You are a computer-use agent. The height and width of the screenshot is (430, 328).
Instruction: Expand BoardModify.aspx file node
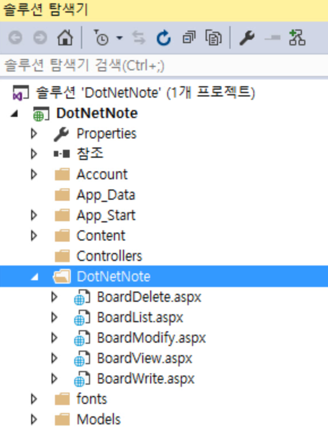pyautogui.click(x=54, y=338)
